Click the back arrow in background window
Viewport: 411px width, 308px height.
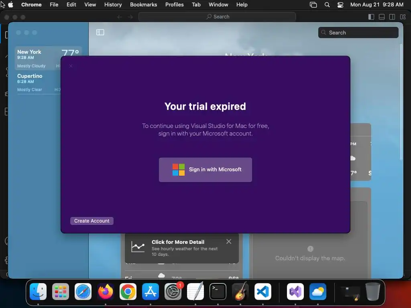click(x=120, y=17)
